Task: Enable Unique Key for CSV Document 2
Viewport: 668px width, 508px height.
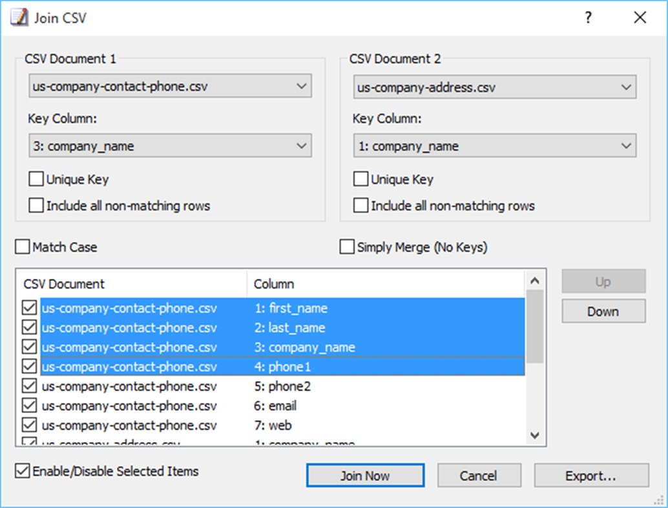Action: click(x=360, y=179)
